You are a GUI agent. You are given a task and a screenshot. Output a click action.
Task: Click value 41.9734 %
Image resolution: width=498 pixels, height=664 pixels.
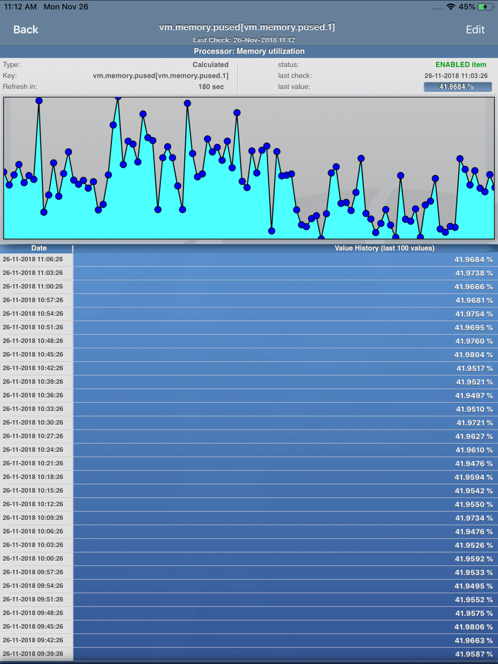(x=474, y=518)
